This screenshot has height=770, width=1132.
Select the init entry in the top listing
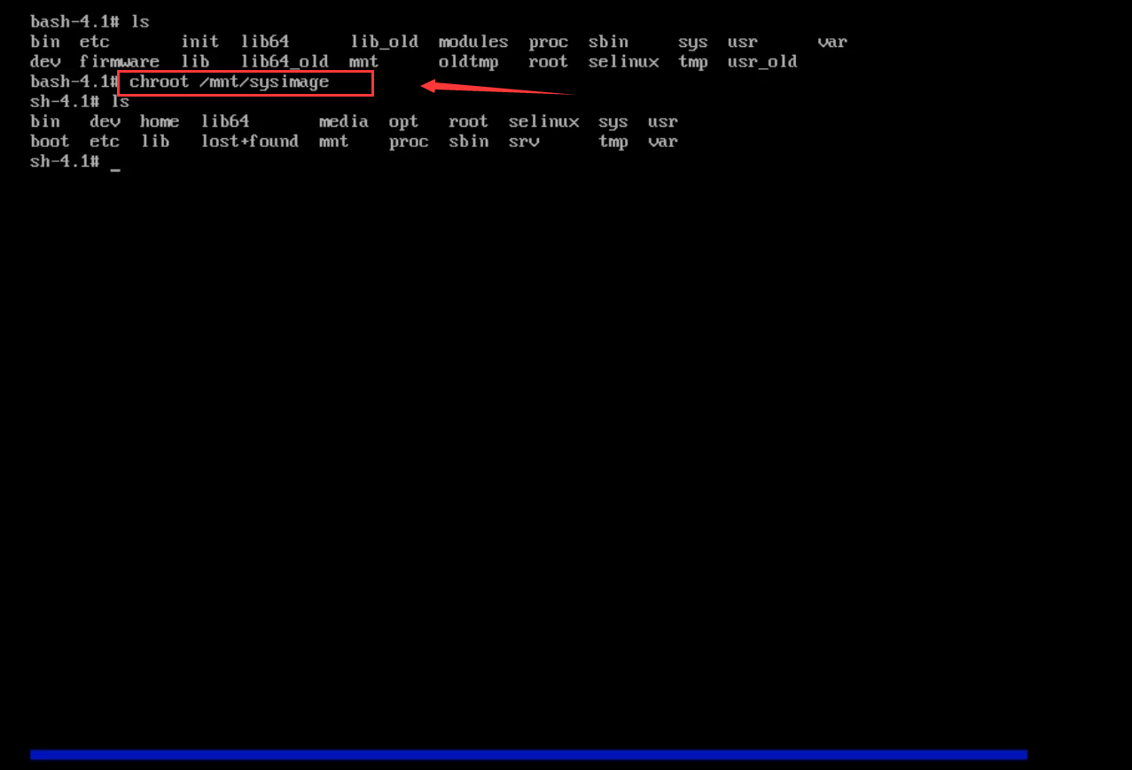tap(199, 41)
